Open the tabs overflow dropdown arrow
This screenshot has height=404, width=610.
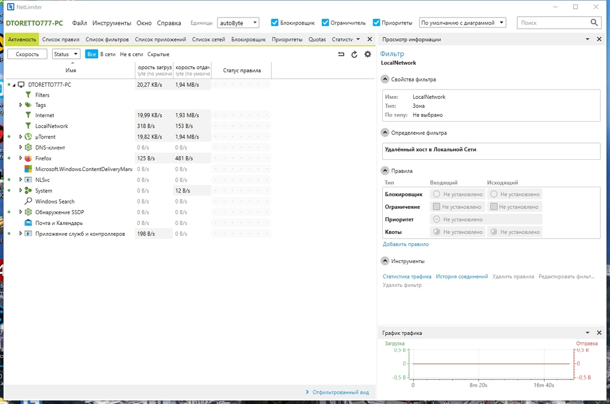tap(358, 39)
